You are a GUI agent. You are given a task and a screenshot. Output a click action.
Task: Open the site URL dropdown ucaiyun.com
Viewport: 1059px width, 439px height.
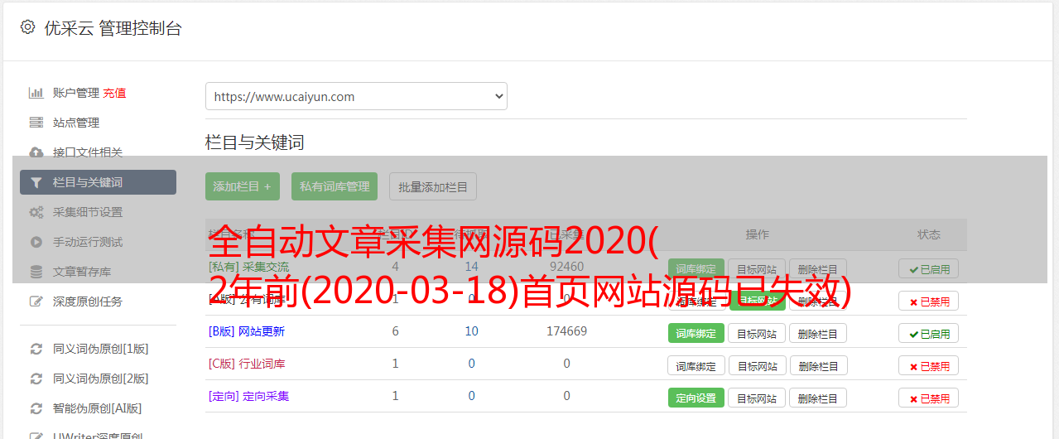[356, 96]
